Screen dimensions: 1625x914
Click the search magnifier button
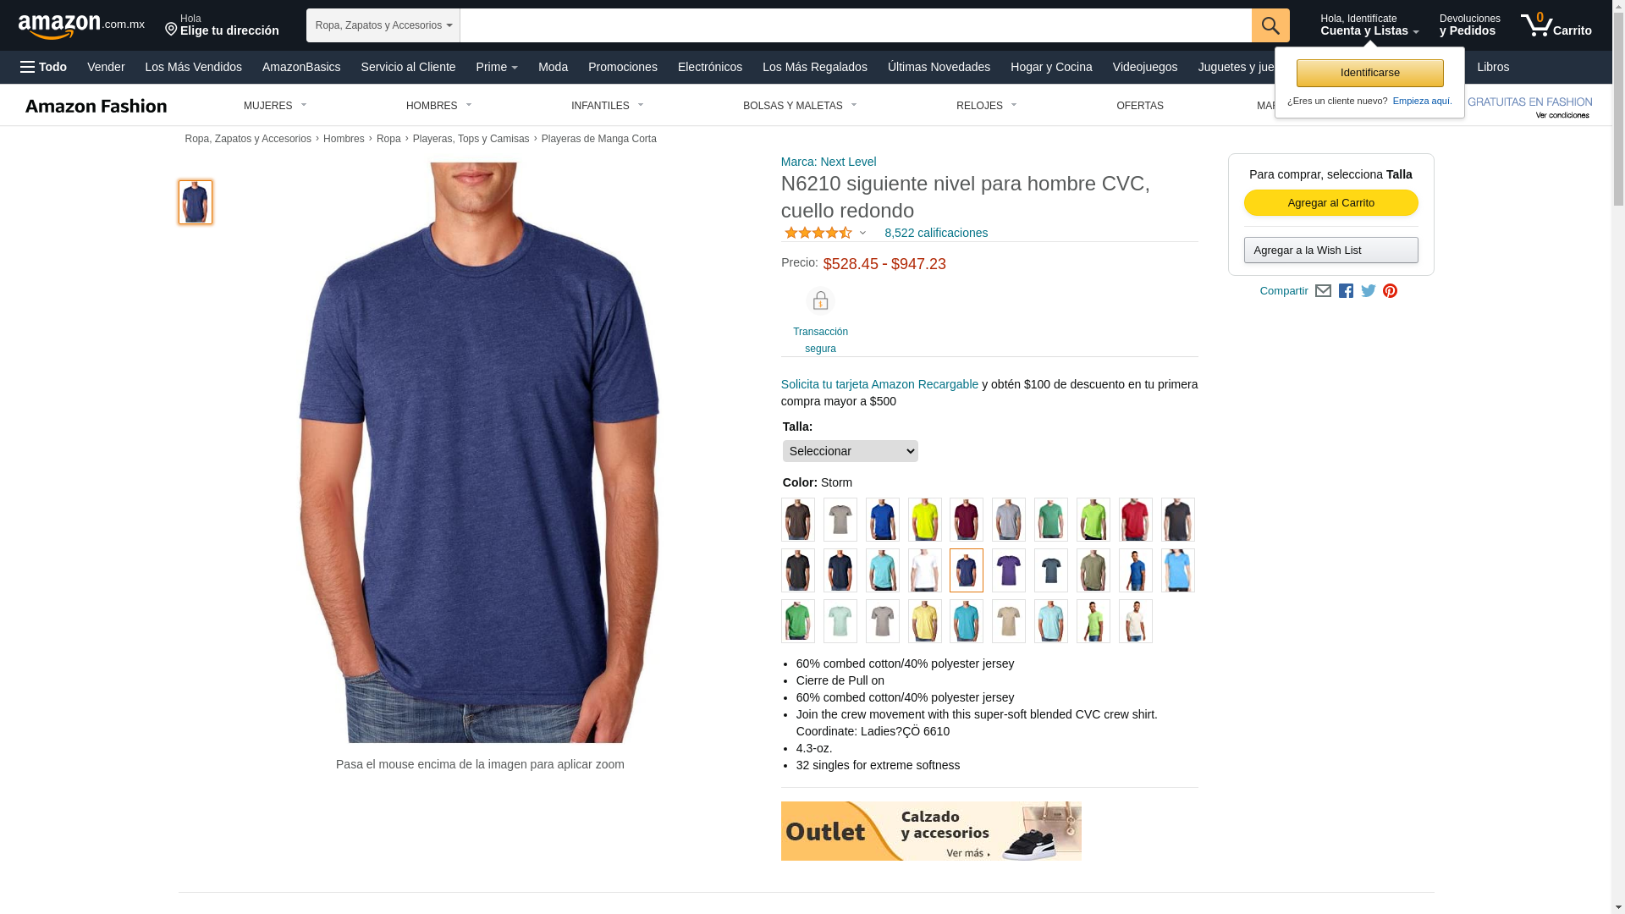1270,25
